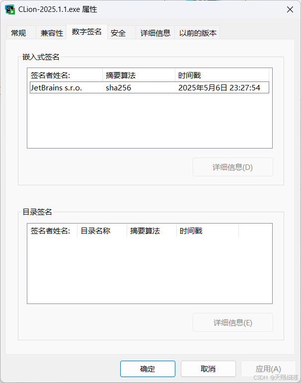This screenshot has width=301, height=383.
Task: Open the 详细信息 tab
Action: pyautogui.click(x=155, y=33)
